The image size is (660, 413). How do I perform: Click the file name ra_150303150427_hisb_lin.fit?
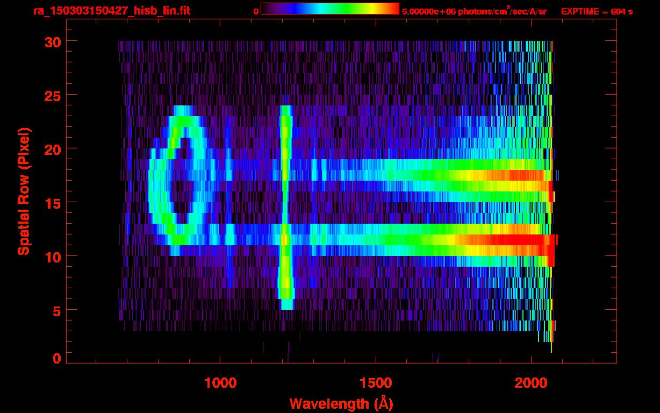(x=111, y=11)
